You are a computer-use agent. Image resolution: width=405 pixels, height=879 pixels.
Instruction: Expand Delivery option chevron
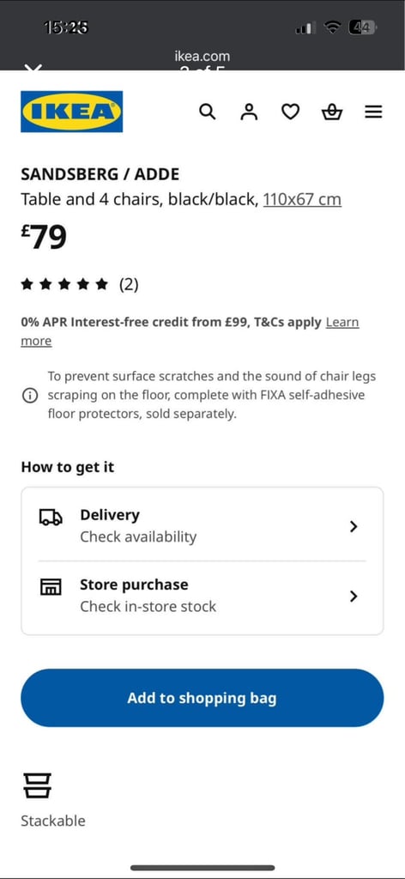[353, 526]
